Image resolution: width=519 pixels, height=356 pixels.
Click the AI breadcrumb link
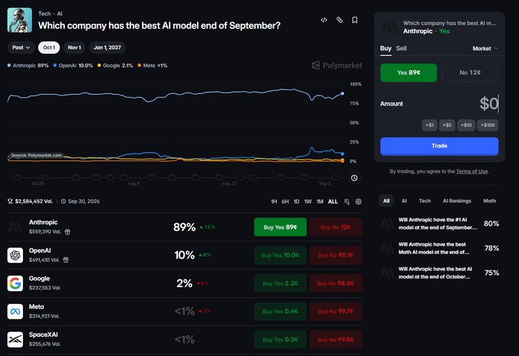(60, 14)
